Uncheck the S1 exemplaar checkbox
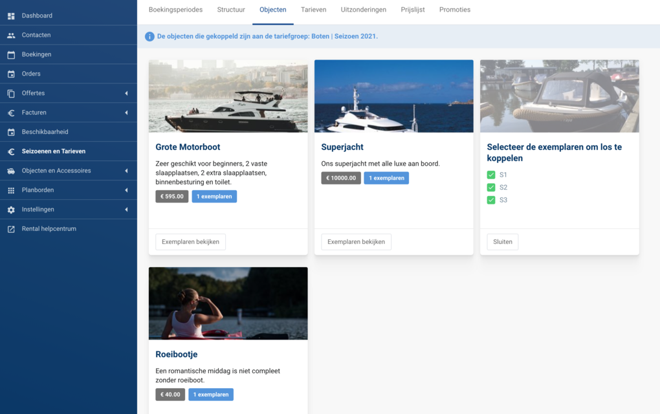Screen dimensions: 660x414 coord(491,175)
